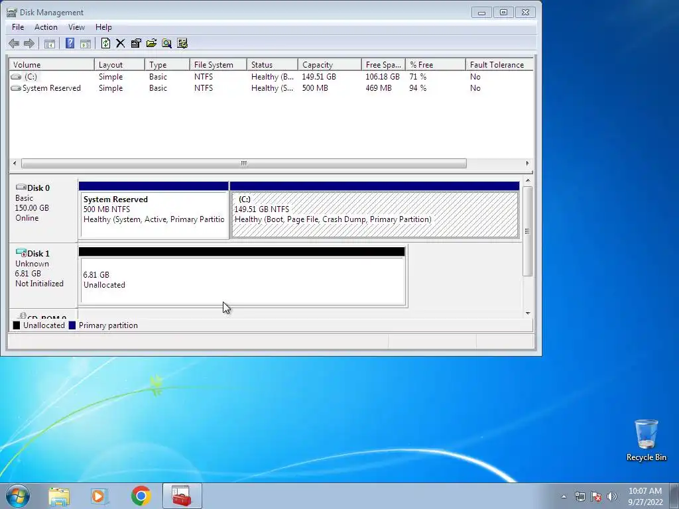Sort by Layout column header
The width and height of the screenshot is (679, 509).
coord(119,64)
